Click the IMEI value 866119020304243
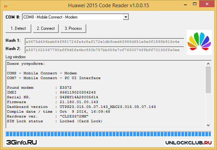This screenshot has width=217, height=150. point(78,92)
